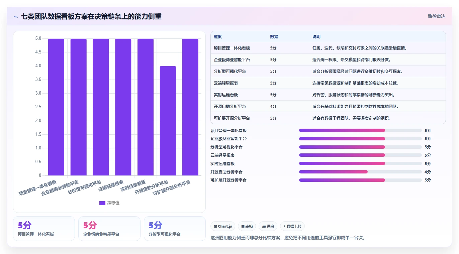
Task: Click the 说明 column header
Action: [316, 37]
